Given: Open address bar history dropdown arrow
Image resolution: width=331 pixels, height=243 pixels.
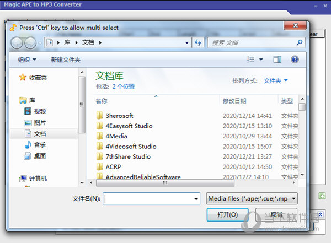Looking at the screenshot, I should click(x=187, y=43).
